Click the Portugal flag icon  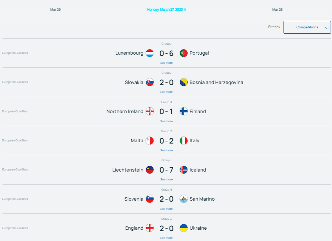click(184, 53)
